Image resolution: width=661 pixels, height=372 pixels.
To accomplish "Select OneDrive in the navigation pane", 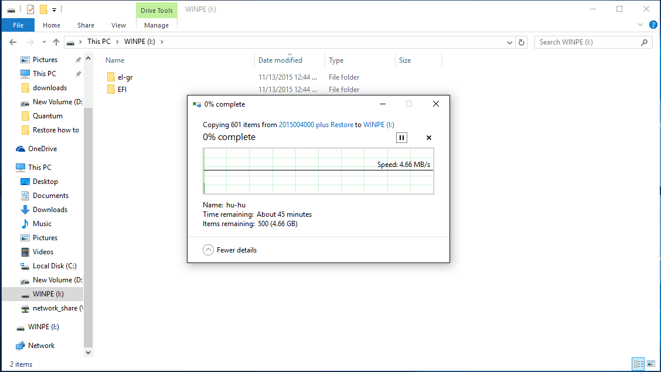I will (42, 149).
